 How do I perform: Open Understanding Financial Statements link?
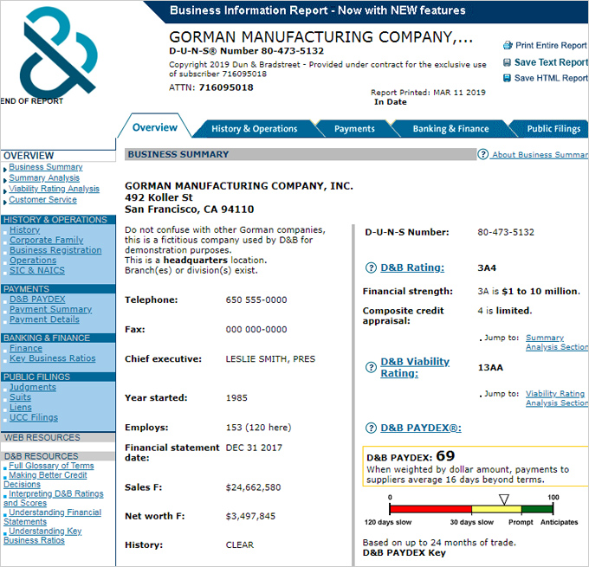coord(52,517)
